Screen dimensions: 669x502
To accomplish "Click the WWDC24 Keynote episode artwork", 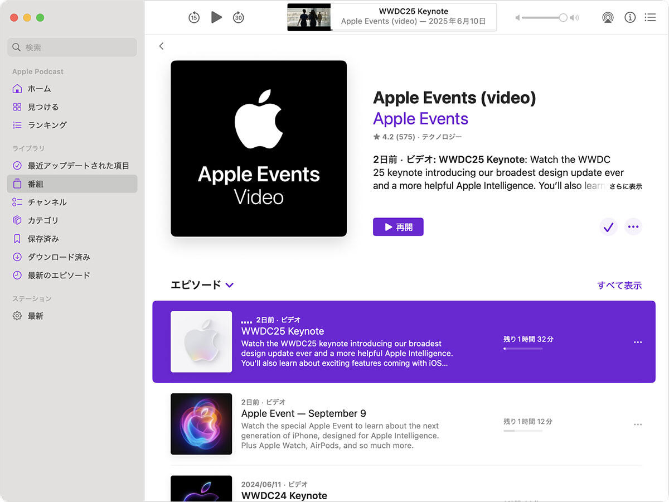I will coord(201,489).
